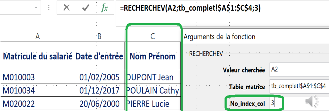The height and width of the screenshot is (111, 329).
Task: Open Insert Function via fx icon
Action: [104, 8]
